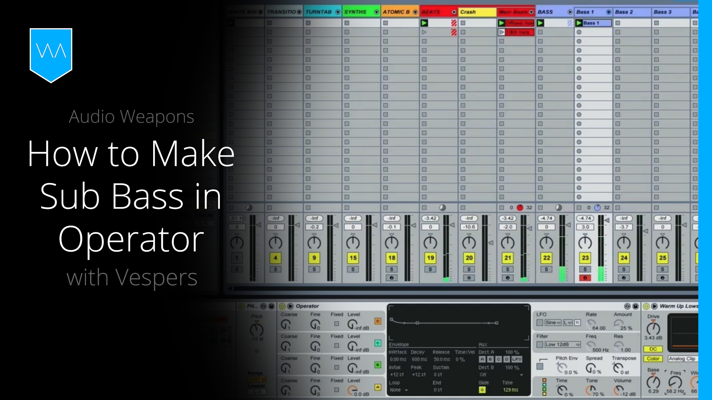Open the Low 12dB filter type dropdown

pos(562,344)
